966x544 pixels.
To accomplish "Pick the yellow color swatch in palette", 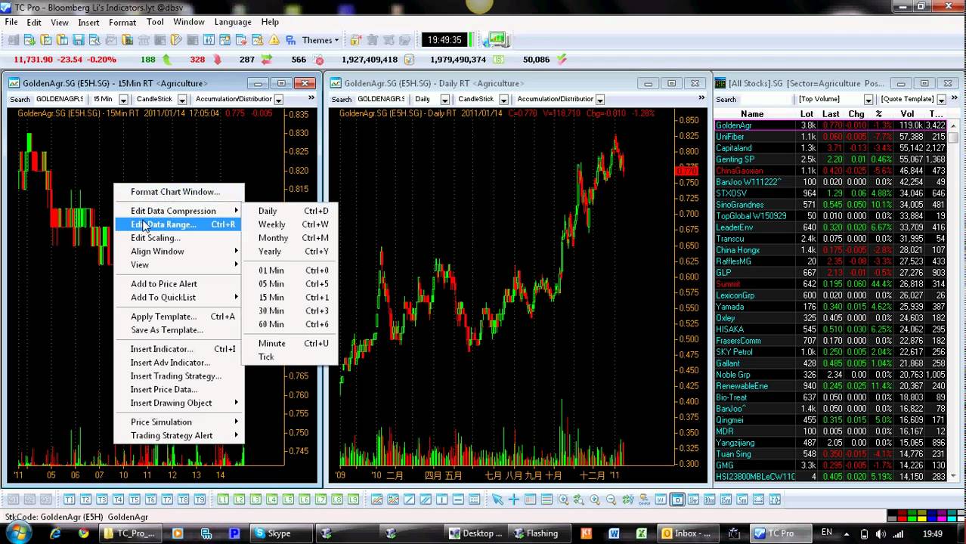I will point(922,519).
